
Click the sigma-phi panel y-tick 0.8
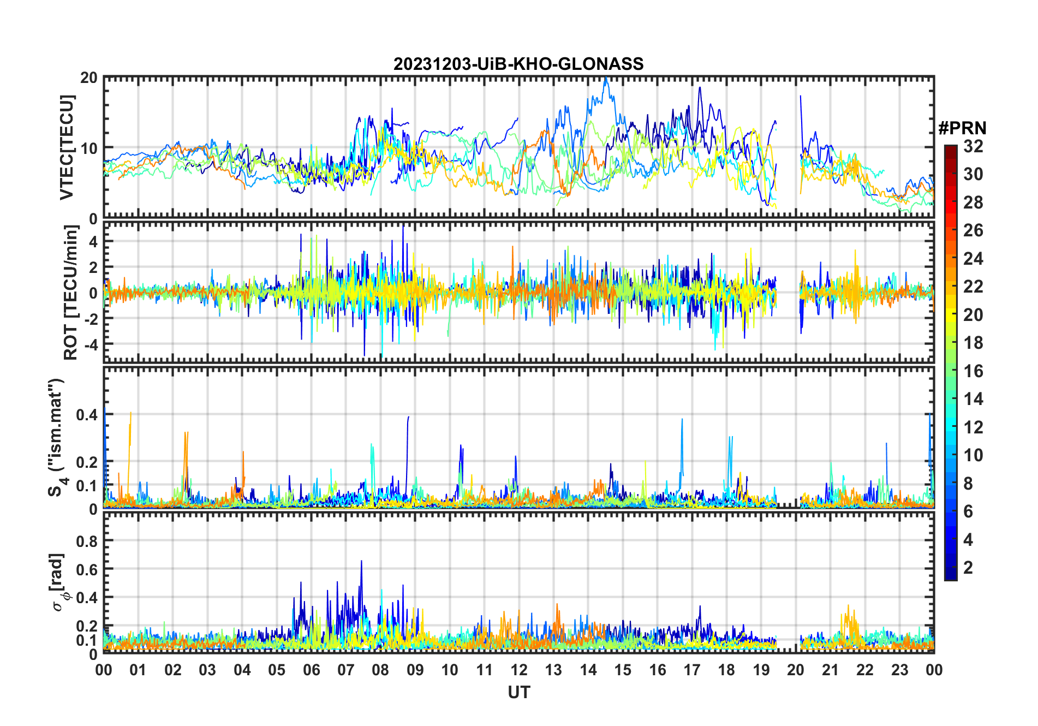(x=86, y=541)
